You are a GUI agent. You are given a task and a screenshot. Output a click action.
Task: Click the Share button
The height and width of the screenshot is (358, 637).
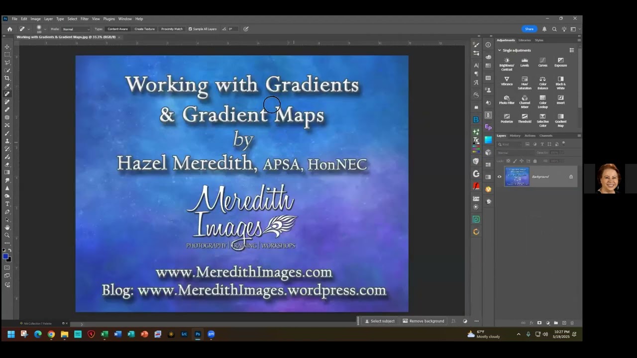pos(530,29)
